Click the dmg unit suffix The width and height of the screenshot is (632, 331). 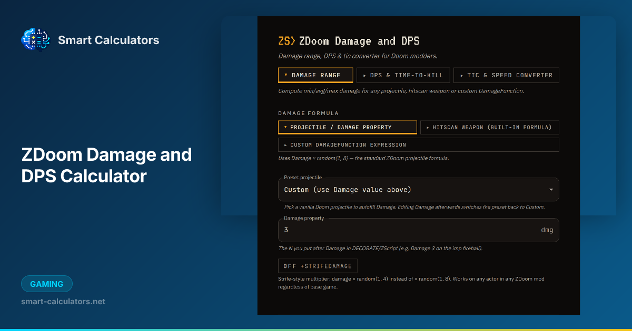click(x=547, y=230)
